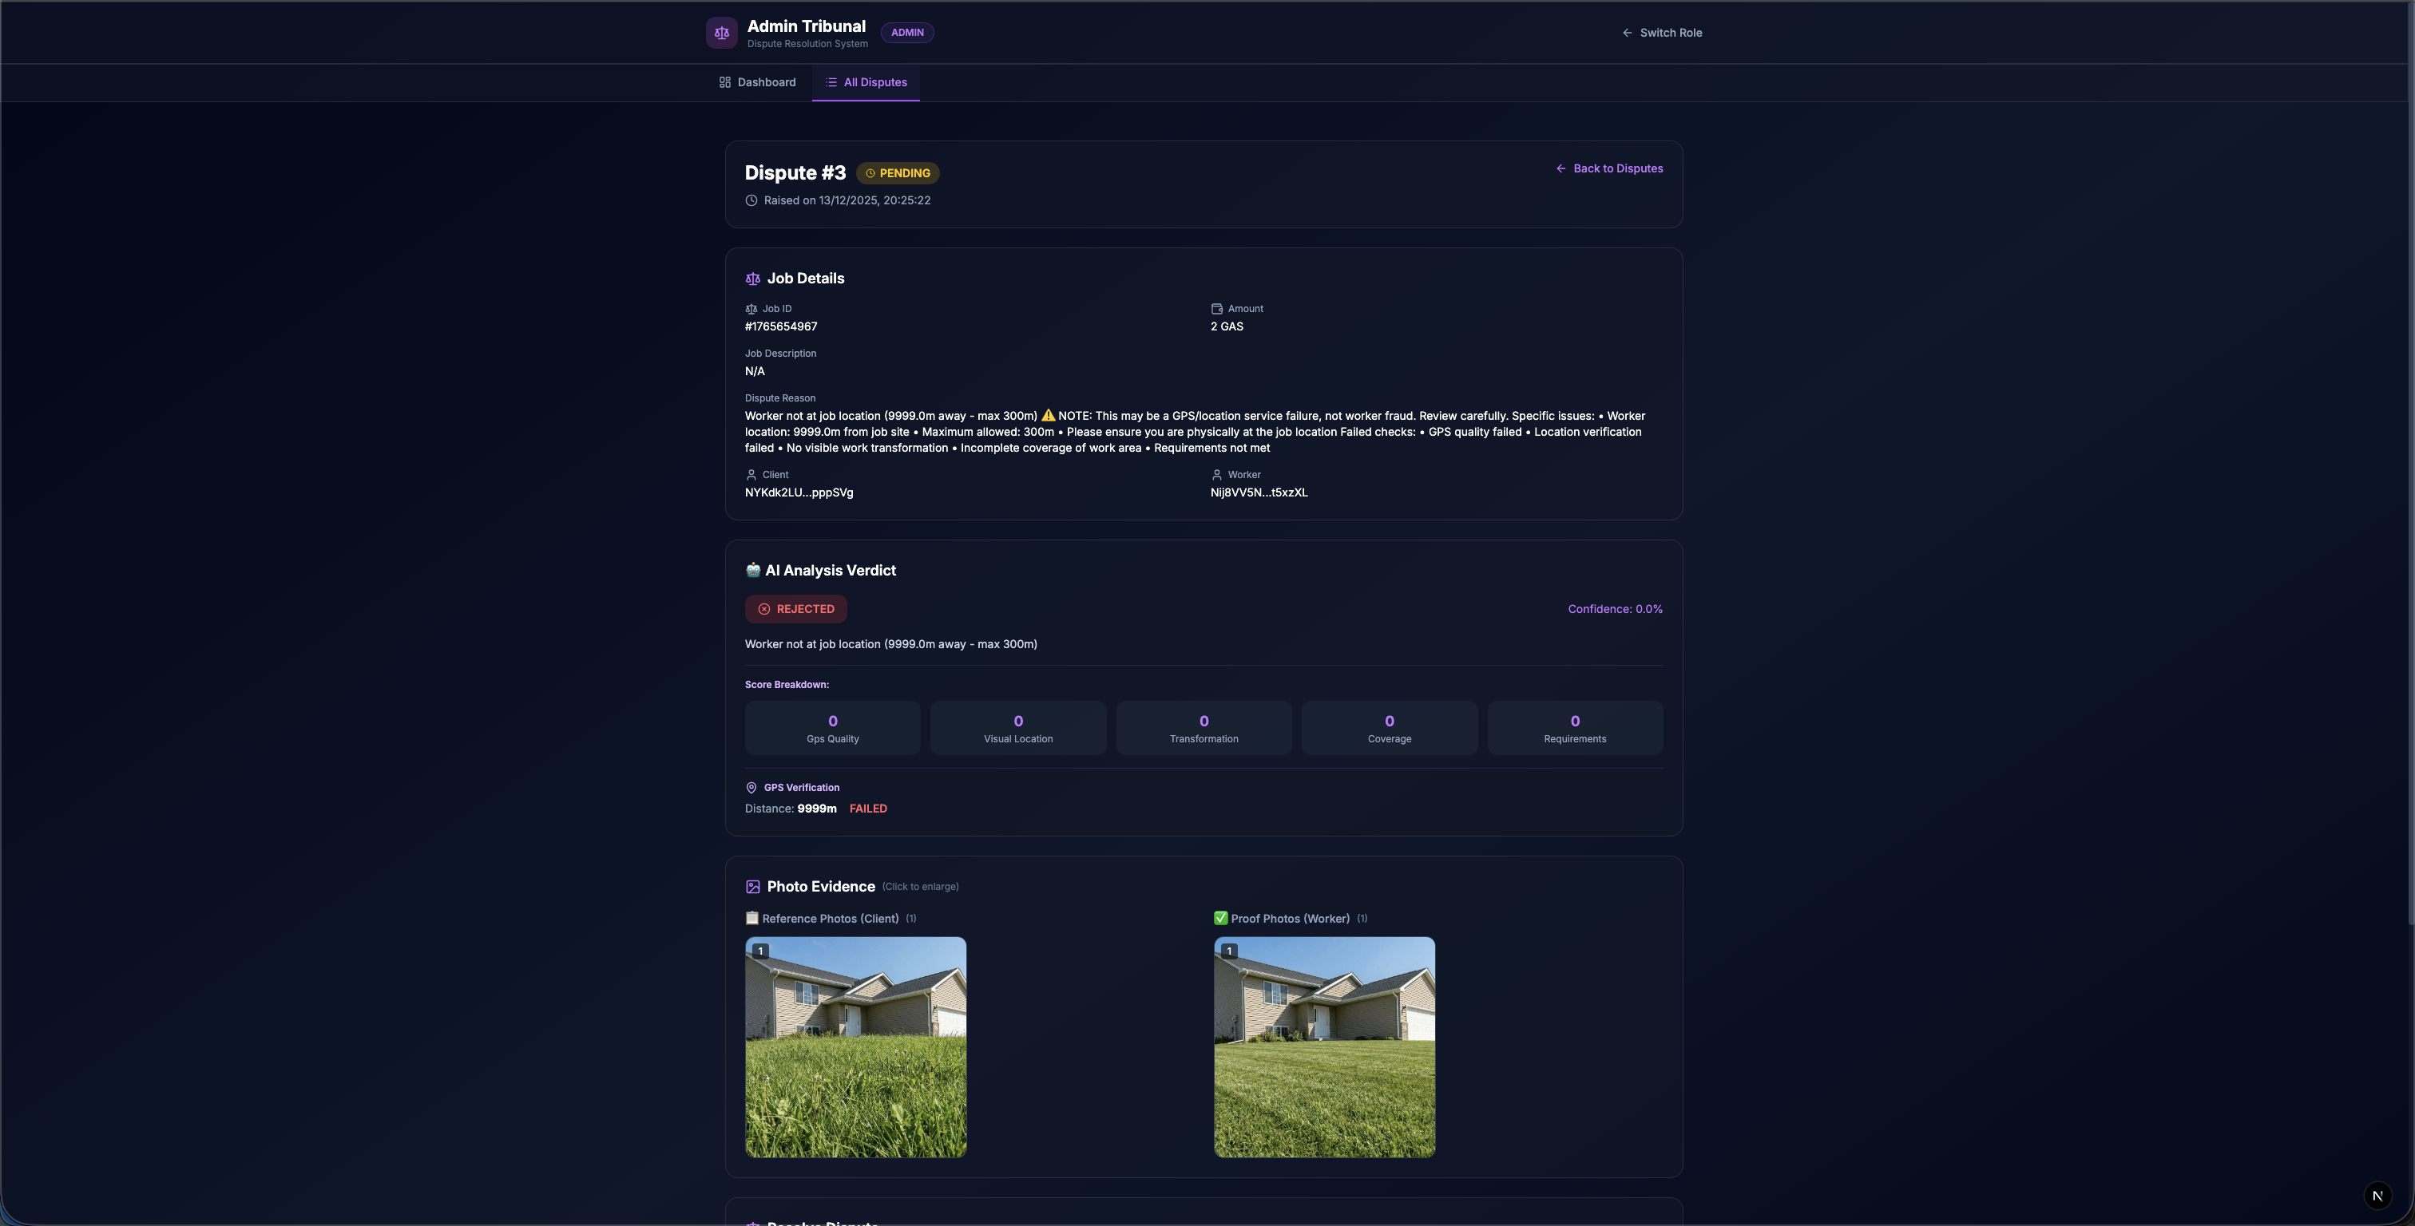The height and width of the screenshot is (1226, 2415).
Task: Click the Gps Quality score card
Action: (x=831, y=728)
